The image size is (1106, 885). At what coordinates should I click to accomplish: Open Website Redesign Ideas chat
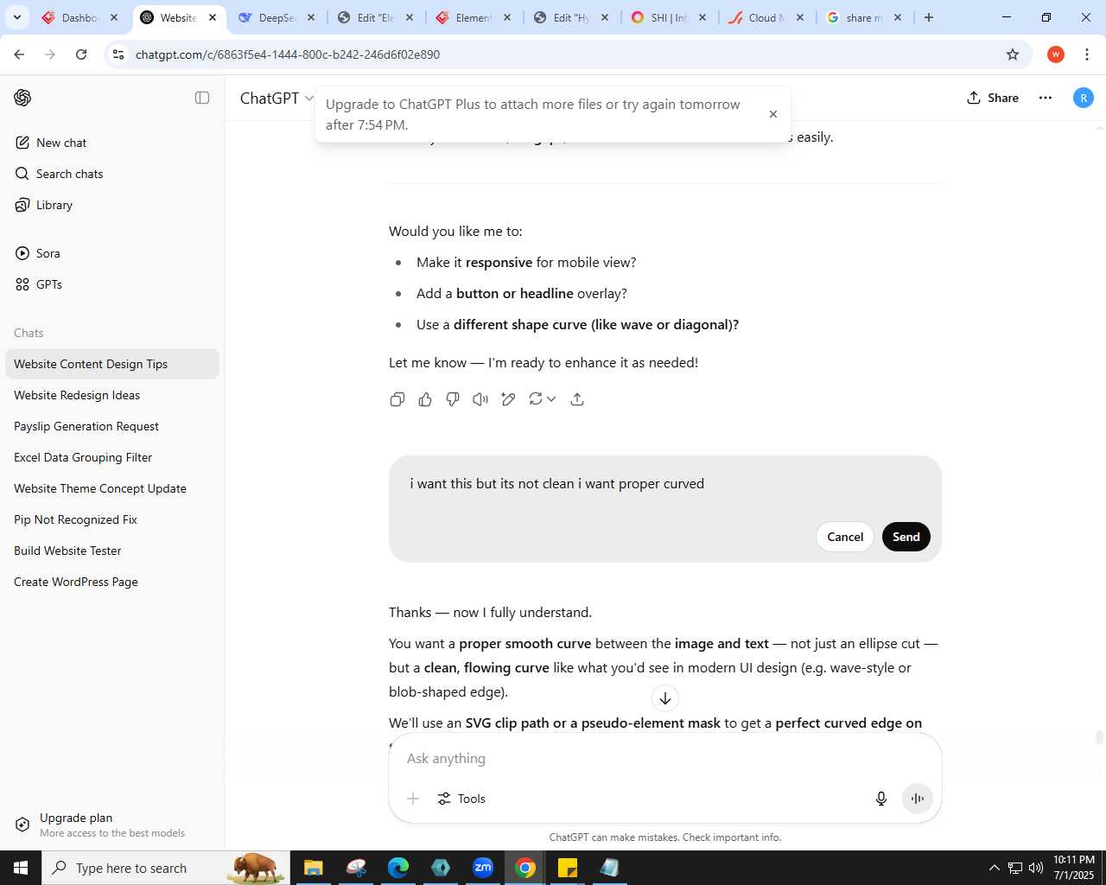(x=112, y=395)
